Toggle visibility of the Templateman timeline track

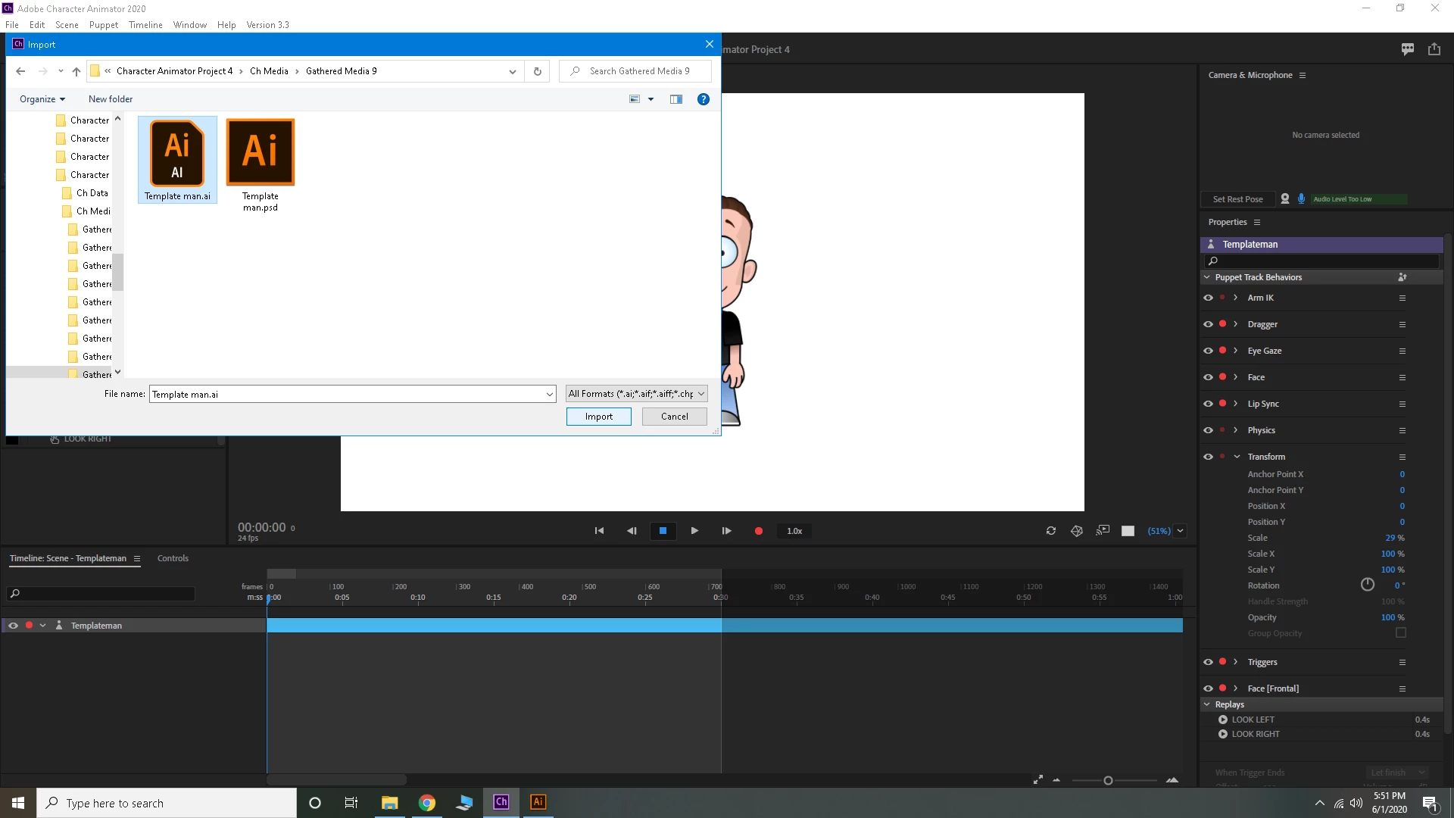point(13,626)
